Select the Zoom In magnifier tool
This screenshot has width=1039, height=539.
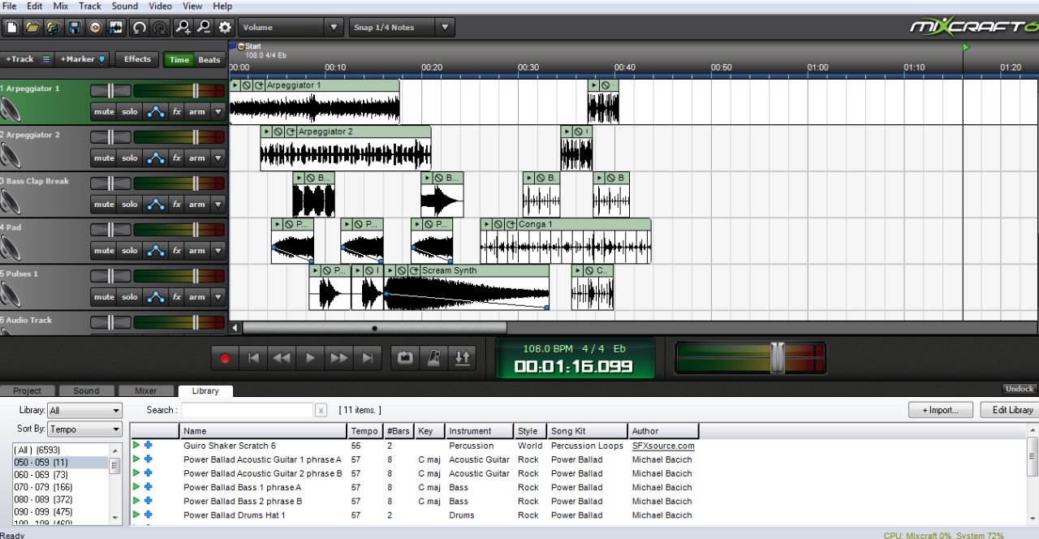pos(183,27)
